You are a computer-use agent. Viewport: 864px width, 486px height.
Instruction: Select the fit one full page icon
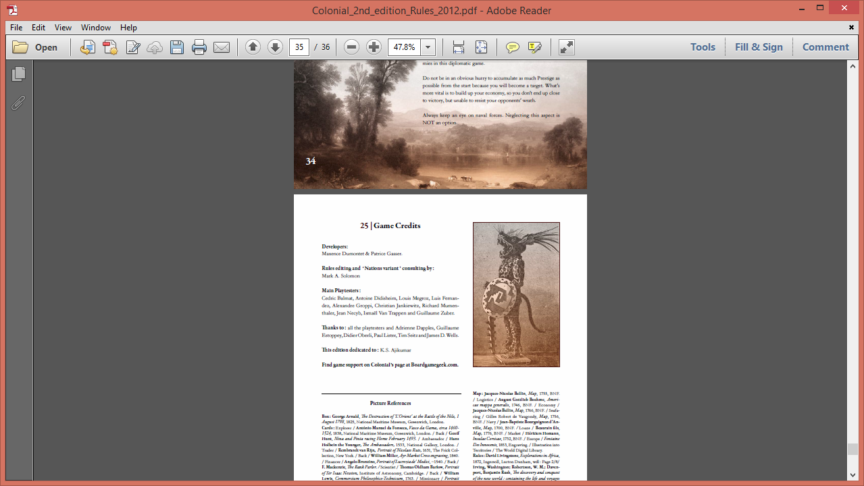point(481,47)
